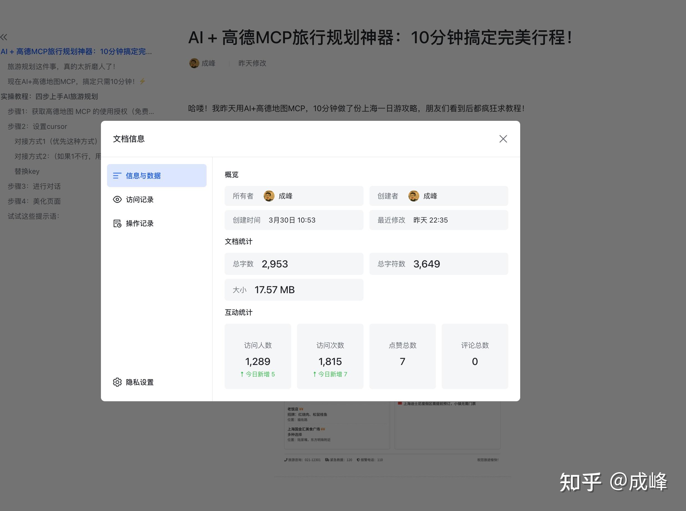
Task: Select outline item 替换key
Action: [x=27, y=171]
